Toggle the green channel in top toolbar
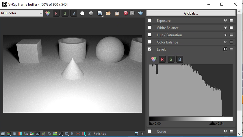The height and width of the screenshot is (137, 243). [x=65, y=13]
